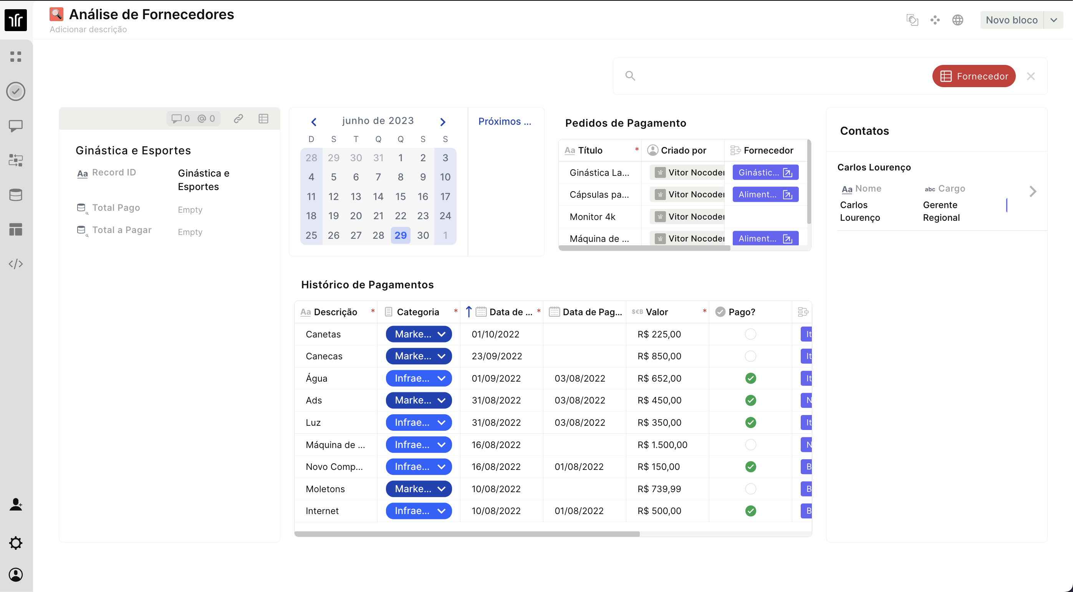
Task: Open the Próximos tab beside calendar
Action: point(504,122)
